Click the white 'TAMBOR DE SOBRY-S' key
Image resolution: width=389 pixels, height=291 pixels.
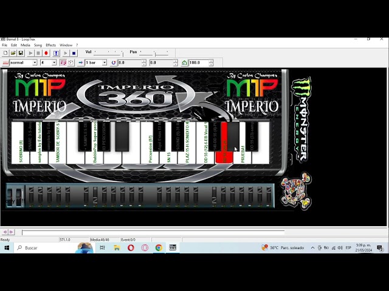point(58,157)
